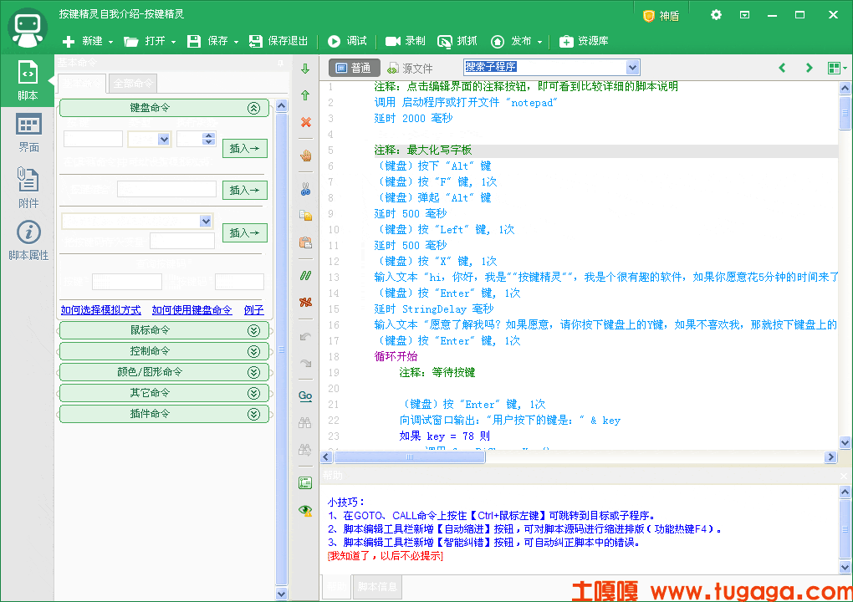
Task: Open the 脚本 sidebar section
Action: (x=28, y=80)
